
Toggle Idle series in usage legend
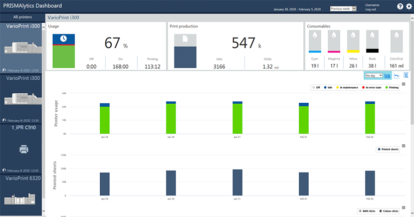[x=328, y=87]
